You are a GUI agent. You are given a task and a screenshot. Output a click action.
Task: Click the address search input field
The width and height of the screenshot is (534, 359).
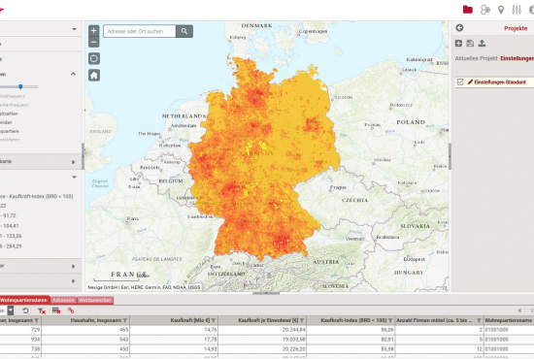click(x=140, y=31)
